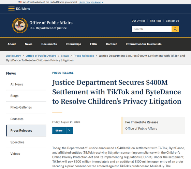Click the US flag icon in banner

pyautogui.click(x=20, y=2)
